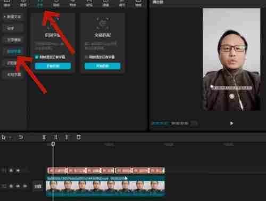Select the subtitle text box in preview
Image resolution: width=266 pixels, height=201 pixels.
coord(231,87)
